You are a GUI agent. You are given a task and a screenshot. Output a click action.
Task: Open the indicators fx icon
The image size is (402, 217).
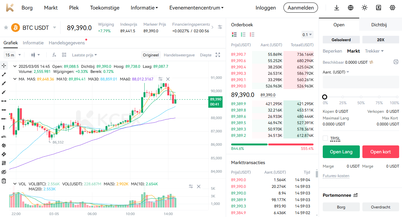(54, 55)
